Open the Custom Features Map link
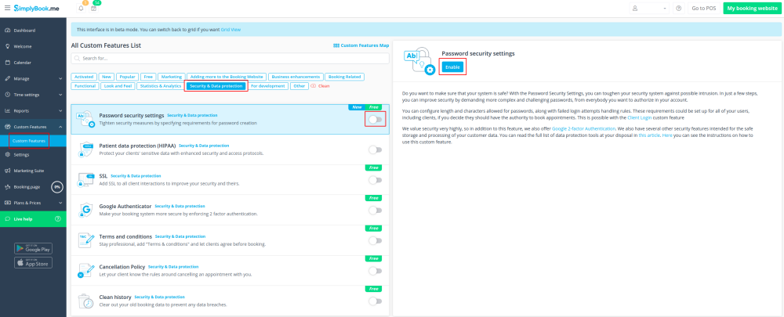This screenshot has width=784, height=317. pos(361,45)
